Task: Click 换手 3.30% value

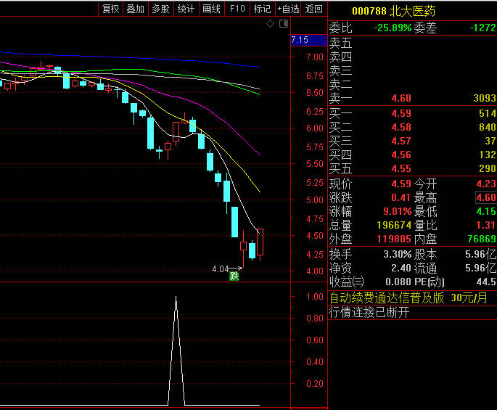Action: pyautogui.click(x=397, y=254)
